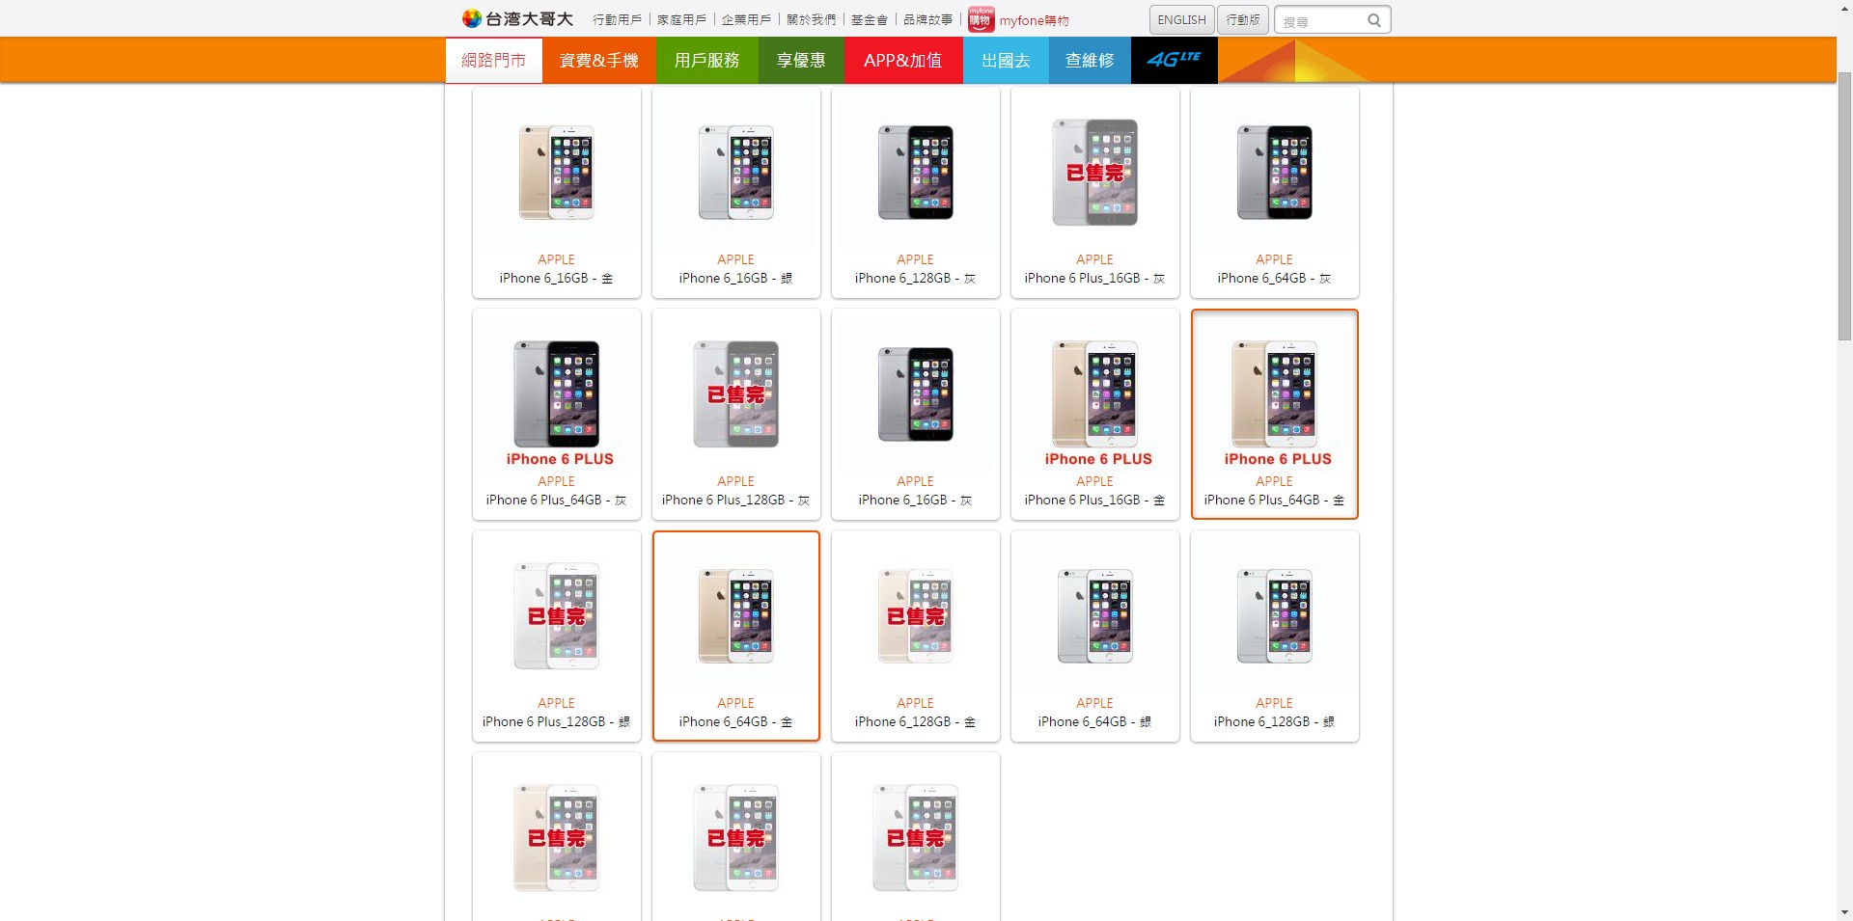Open the iPhone 6_64GB gold product card
The image size is (1853, 921).
[736, 636]
